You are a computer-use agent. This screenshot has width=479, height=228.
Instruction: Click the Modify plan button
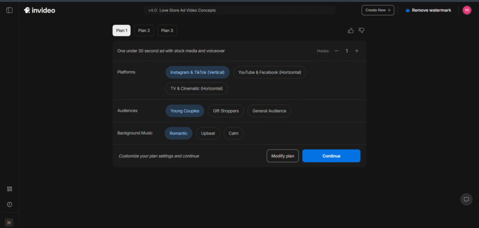point(283,156)
